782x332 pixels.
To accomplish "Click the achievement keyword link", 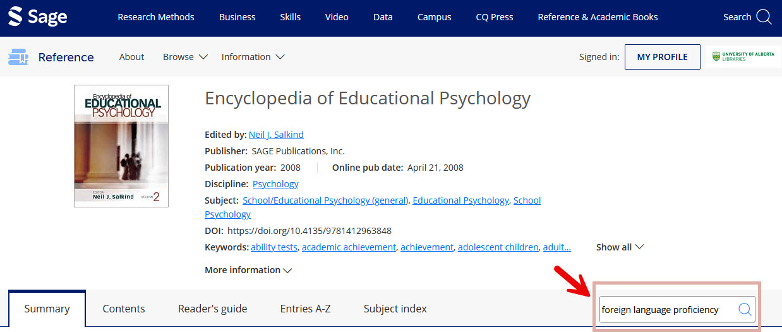I will (427, 247).
